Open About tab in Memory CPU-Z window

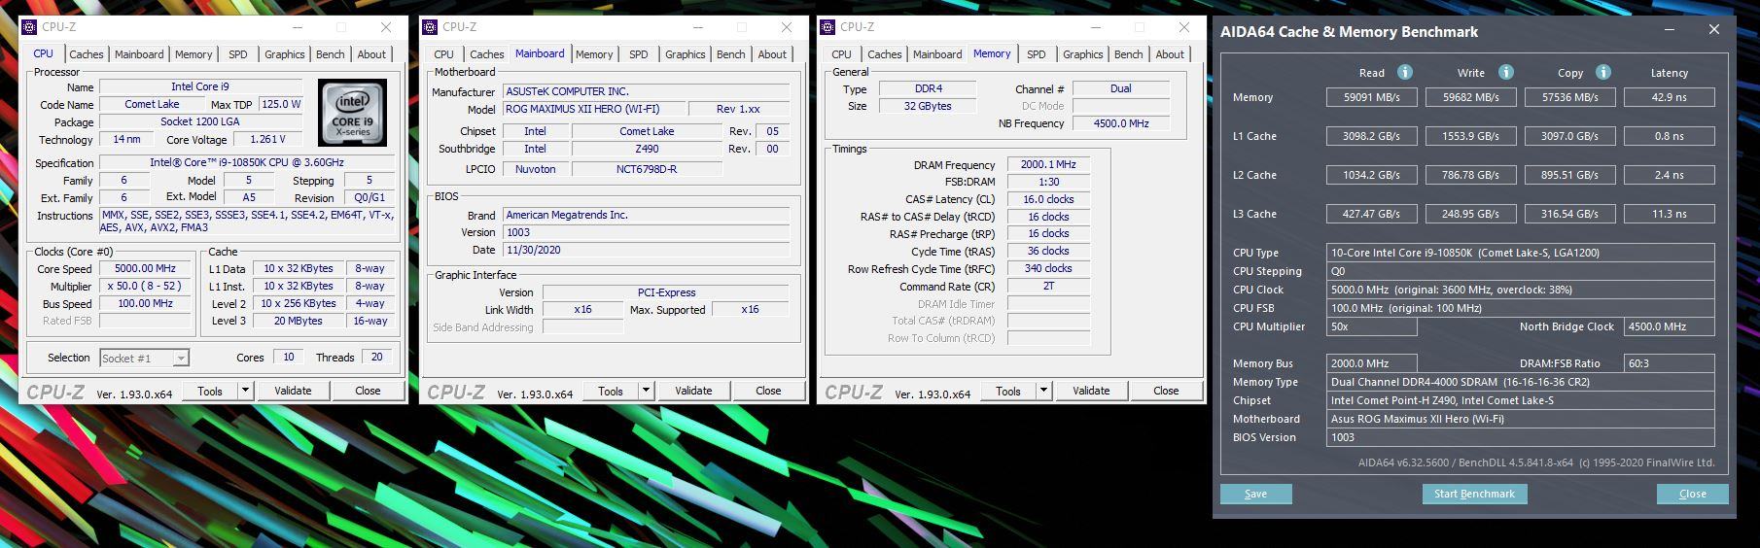tap(1170, 54)
